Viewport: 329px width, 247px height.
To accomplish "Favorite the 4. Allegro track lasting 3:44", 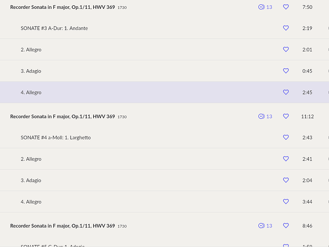I will [286, 202].
